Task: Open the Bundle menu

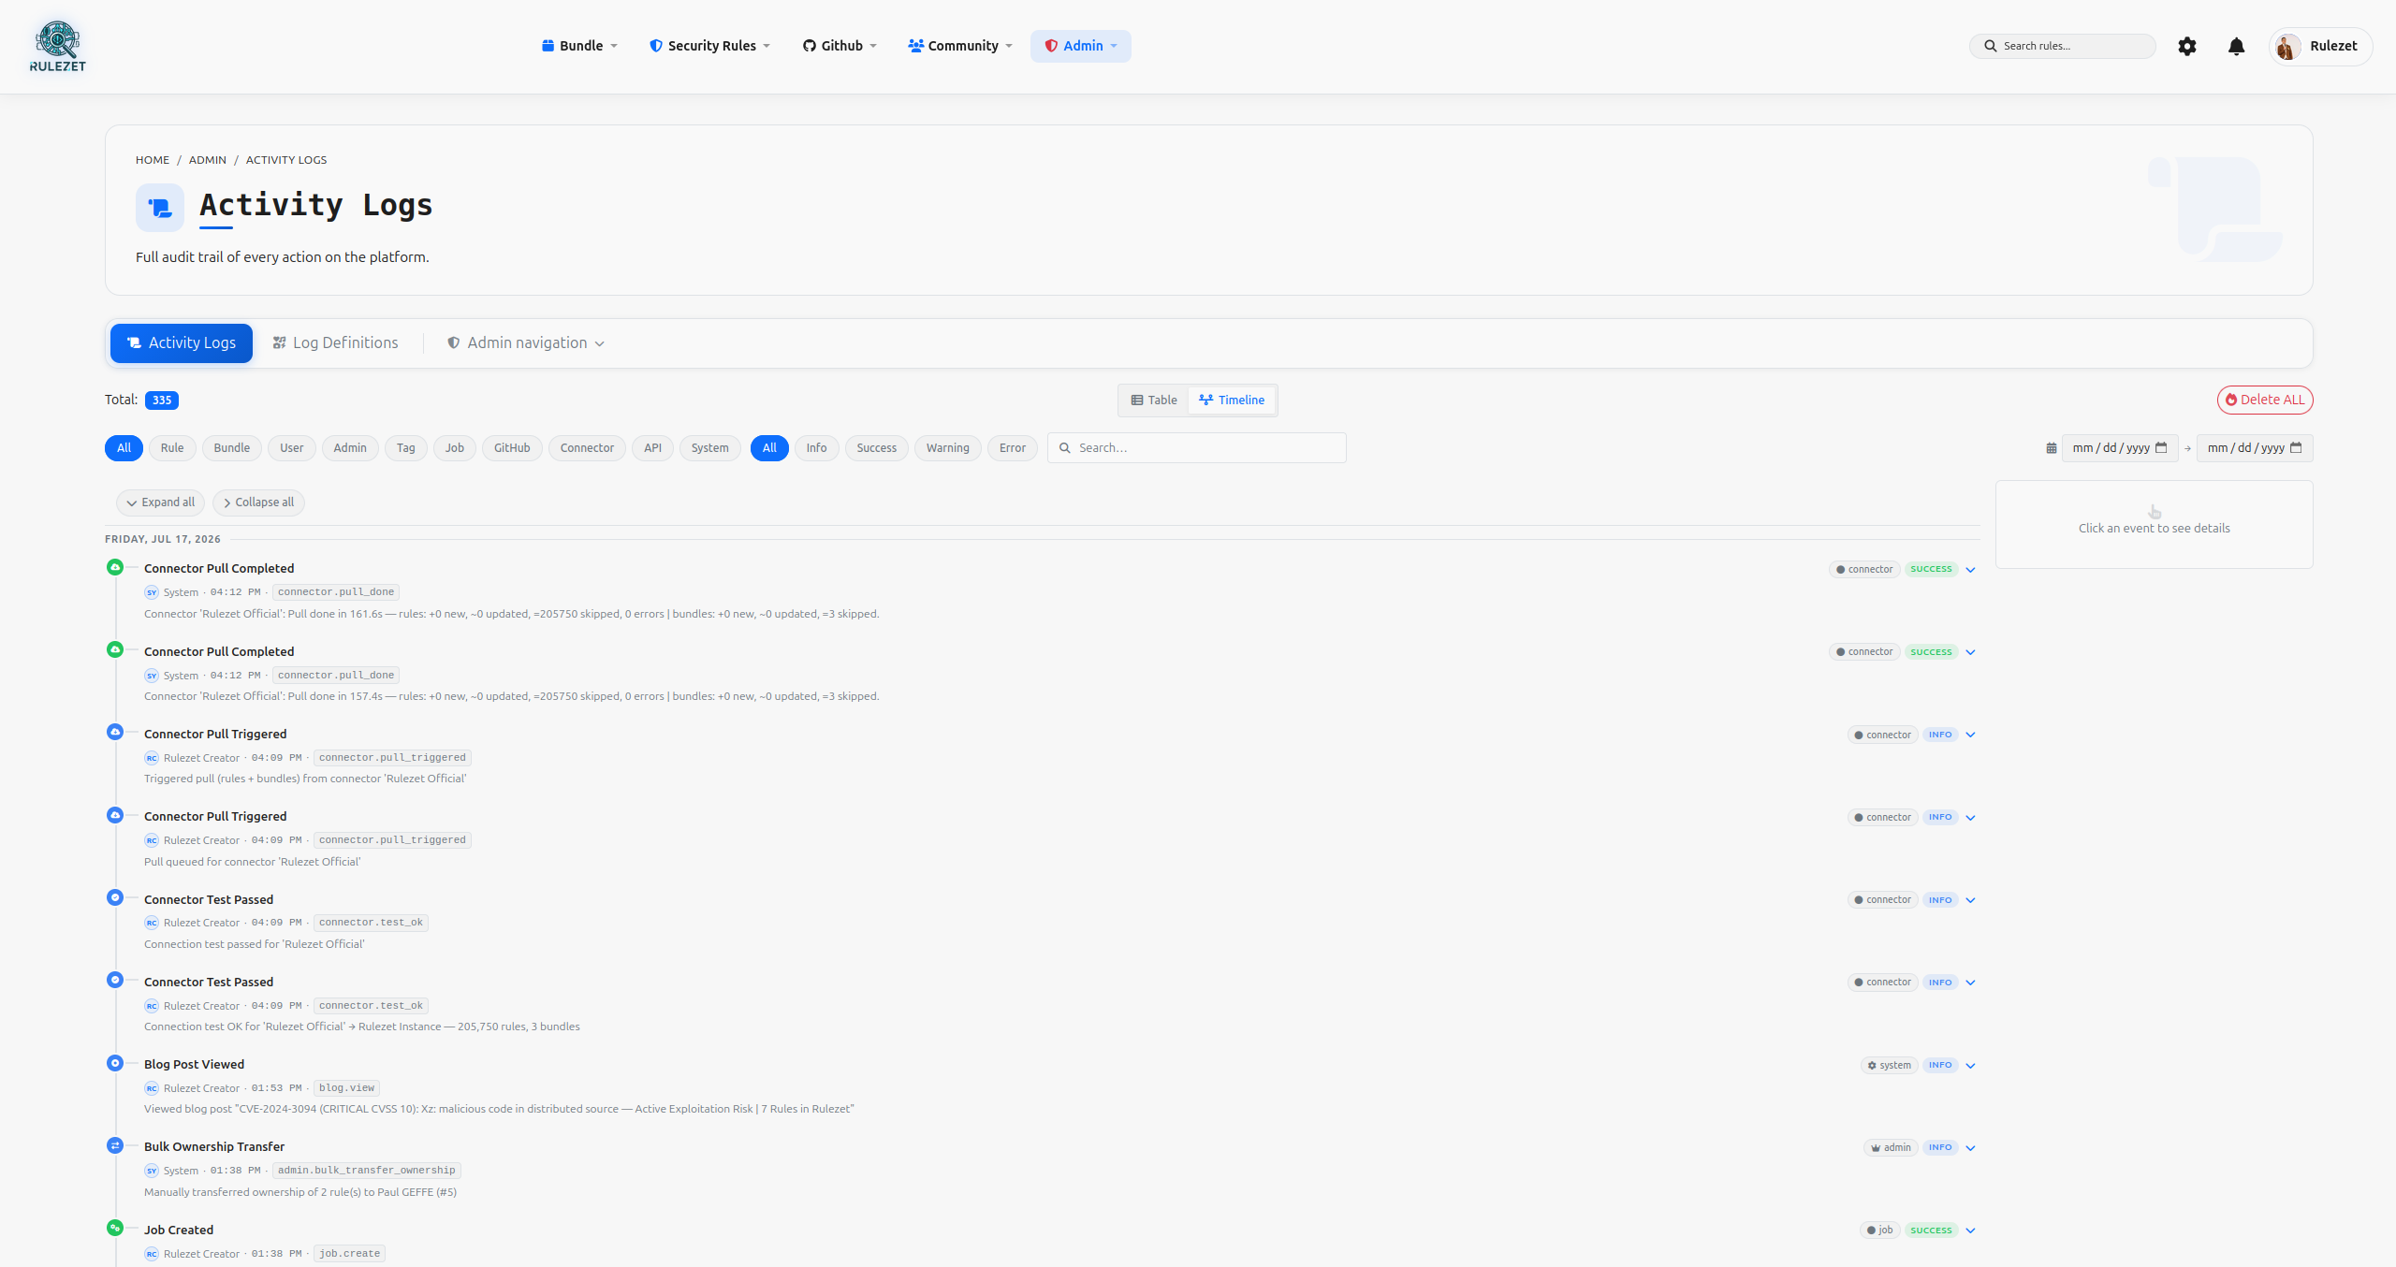Action: 579,46
